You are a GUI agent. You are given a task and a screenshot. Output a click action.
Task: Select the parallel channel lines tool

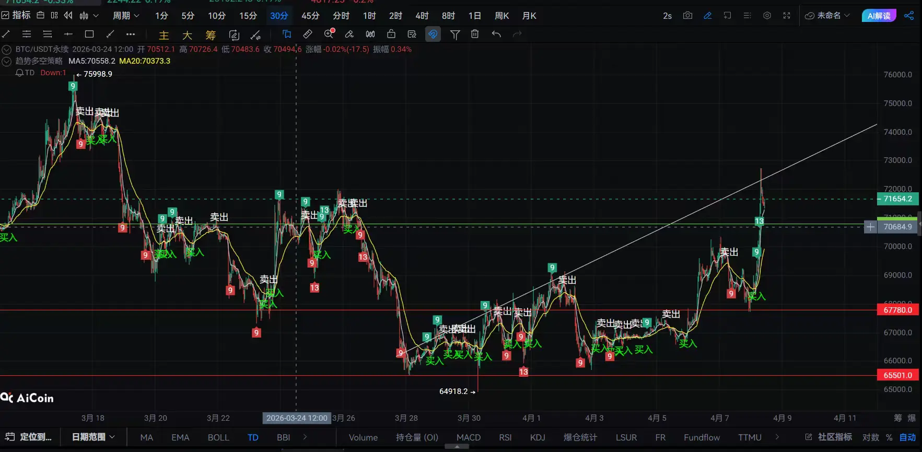point(27,34)
